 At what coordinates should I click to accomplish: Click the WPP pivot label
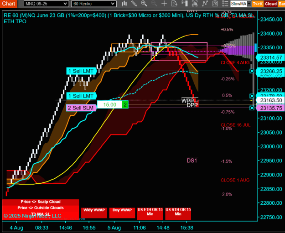(x=187, y=100)
